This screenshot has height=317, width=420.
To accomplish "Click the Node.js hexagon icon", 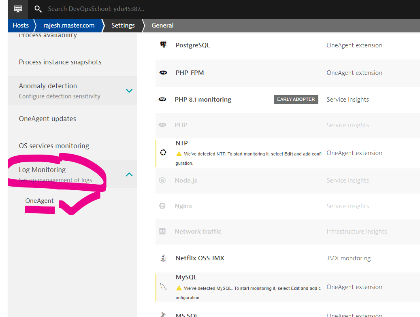I will [x=162, y=180].
